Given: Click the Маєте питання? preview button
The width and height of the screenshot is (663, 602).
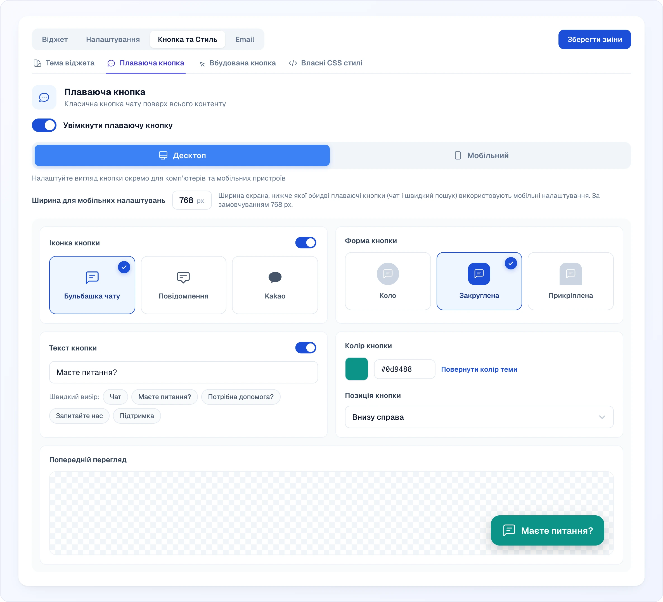Looking at the screenshot, I should point(547,530).
